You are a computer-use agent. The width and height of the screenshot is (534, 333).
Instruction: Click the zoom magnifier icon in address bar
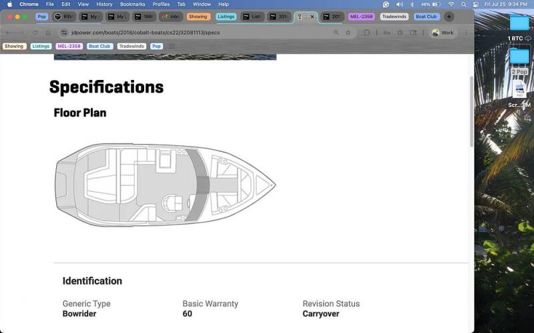tap(336, 33)
